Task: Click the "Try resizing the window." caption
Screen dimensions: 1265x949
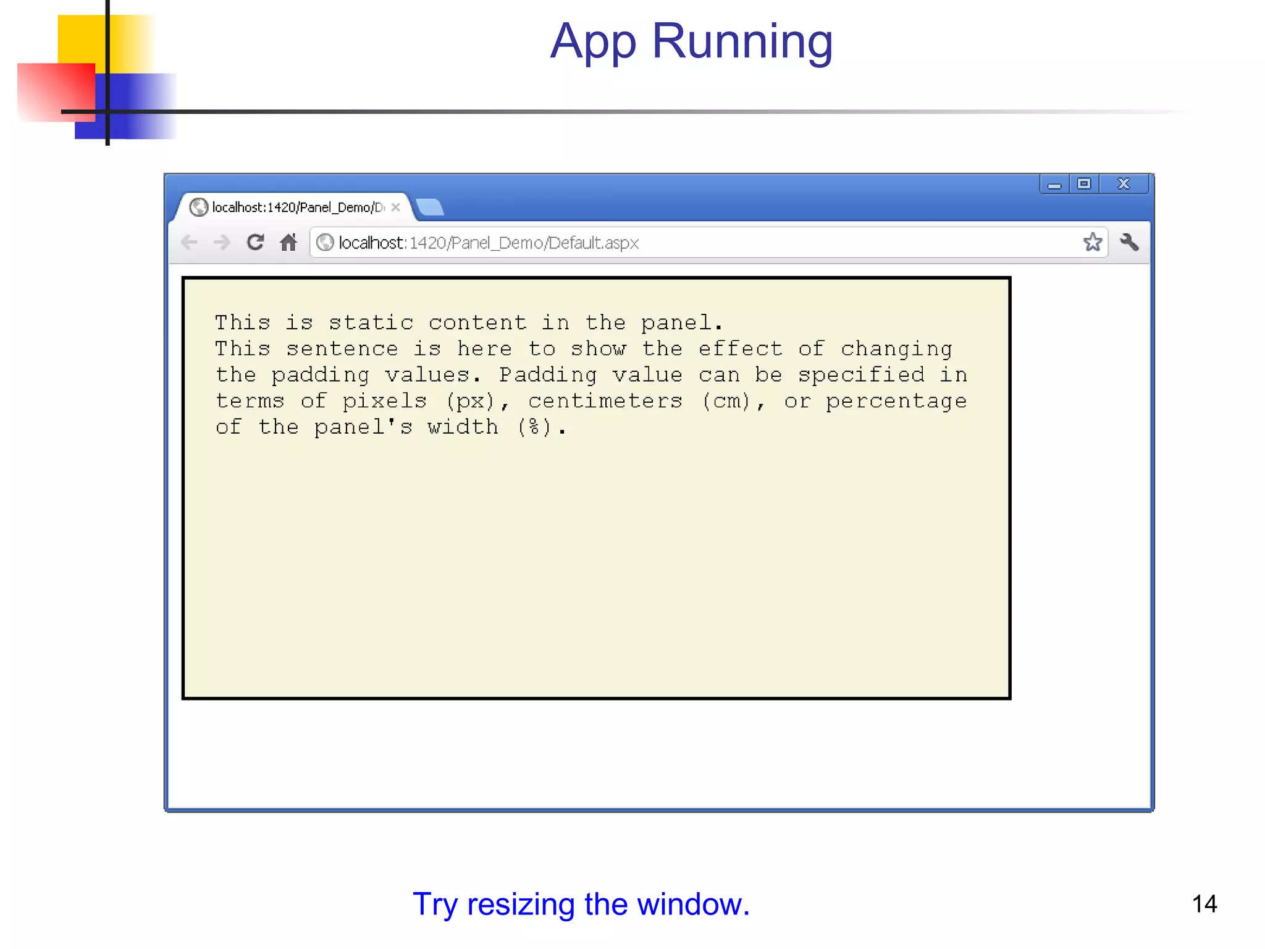Action: pos(581,905)
